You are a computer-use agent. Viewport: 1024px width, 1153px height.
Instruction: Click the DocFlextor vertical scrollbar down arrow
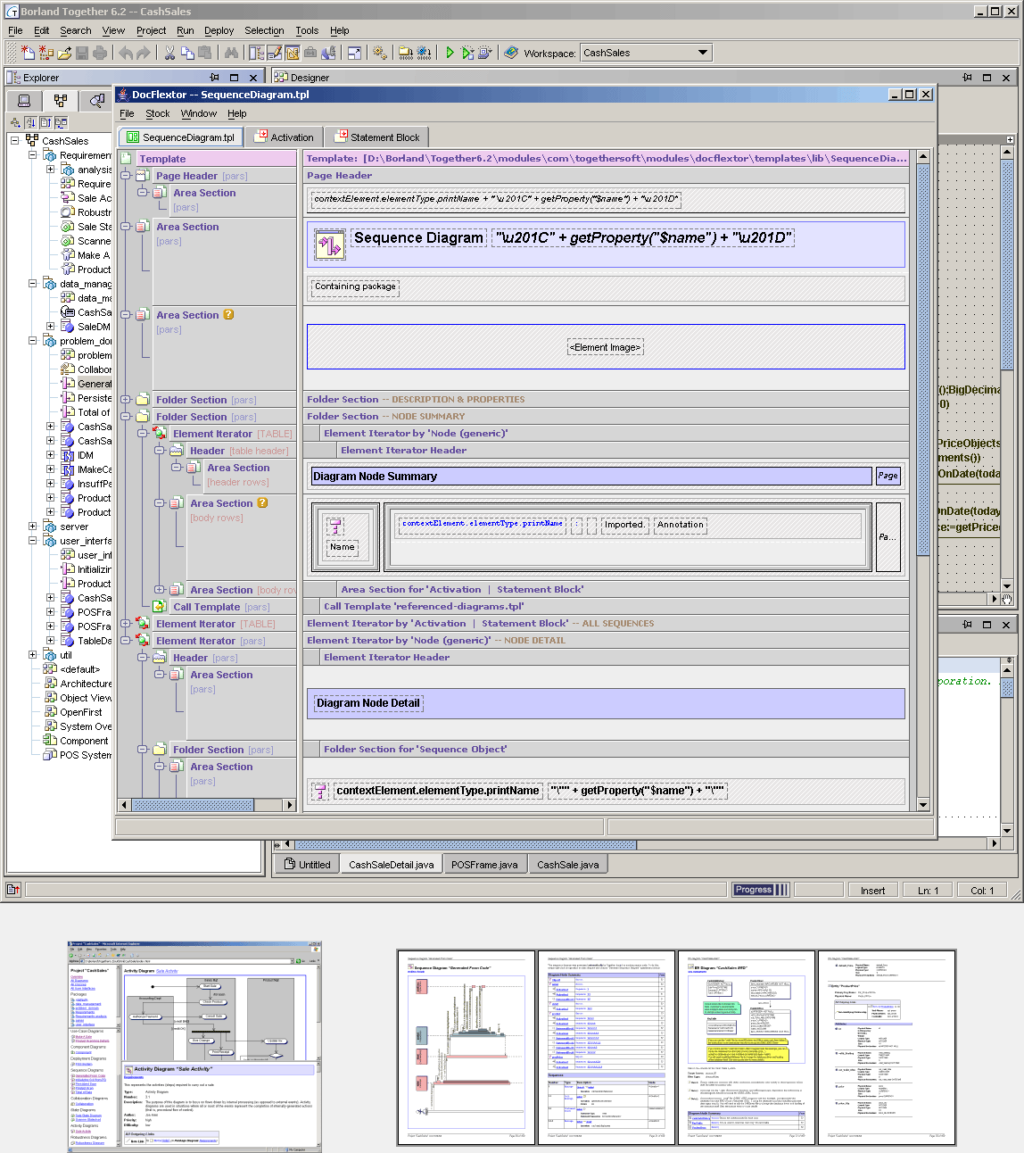(923, 805)
